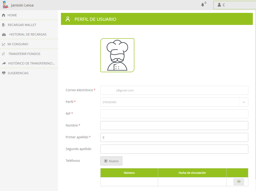Click the house icon beside HOME
The width and height of the screenshot is (256, 191).
pyautogui.click(x=4, y=15)
